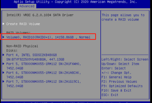This screenshot has width=152, height=103.
Task: Select Port 7 disk with SN:ZA1G19C1
Action: (x=44, y=84)
